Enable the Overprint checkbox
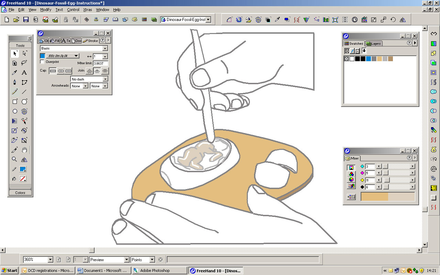Viewport: 440px width, 275px height. pos(42,62)
